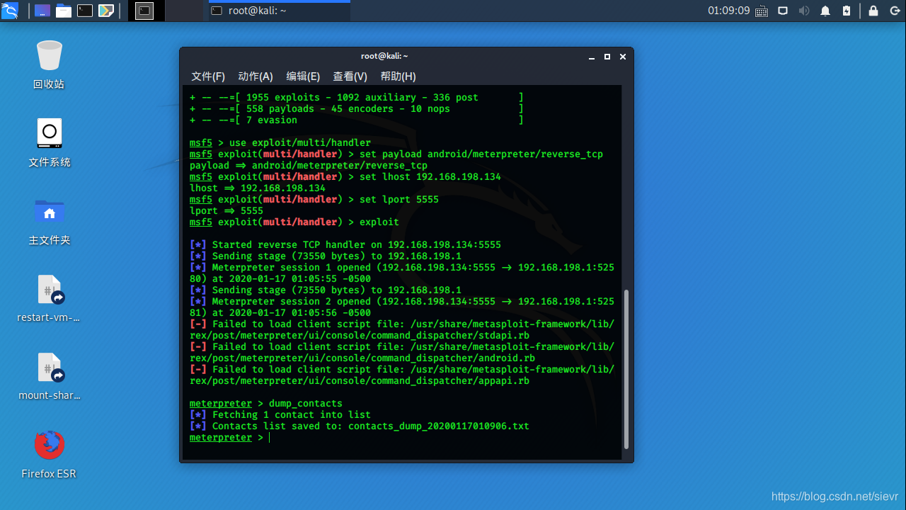Open the 动作(A) menu in terminal
906x510 pixels.
click(256, 76)
